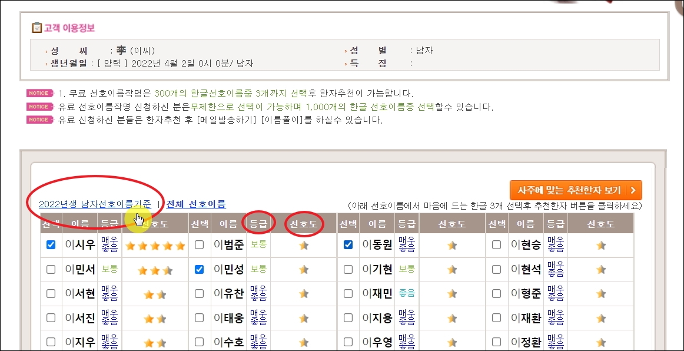684x351 pixels.
Task: Click the name text 이현승
Action: [526, 246]
